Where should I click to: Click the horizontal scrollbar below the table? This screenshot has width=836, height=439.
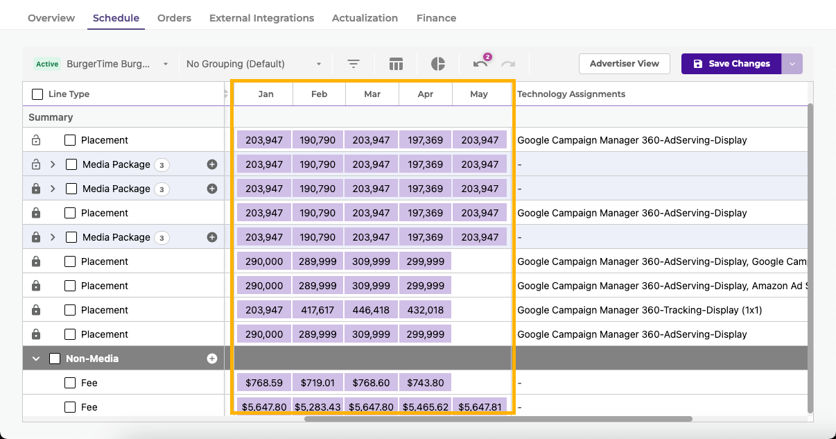(498, 419)
